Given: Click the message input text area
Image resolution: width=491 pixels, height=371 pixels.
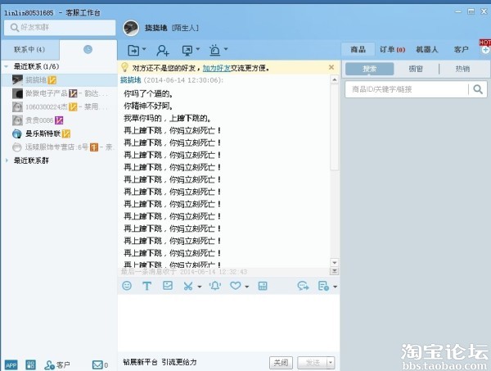Looking at the screenshot, I should click(228, 324).
